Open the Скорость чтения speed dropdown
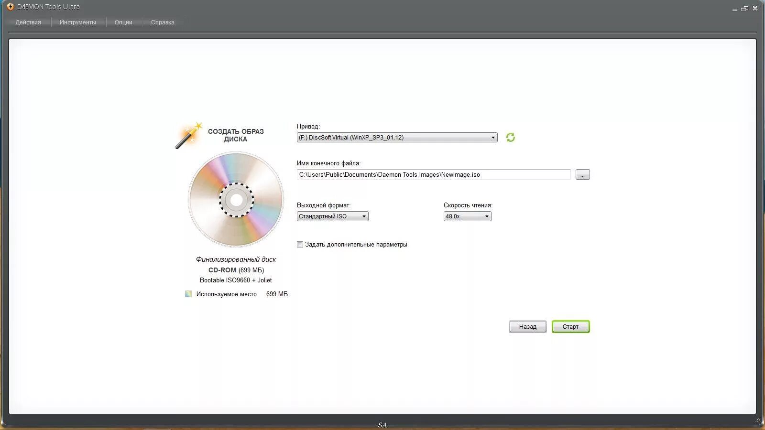Screen dimensions: 765x430 (x=467, y=216)
